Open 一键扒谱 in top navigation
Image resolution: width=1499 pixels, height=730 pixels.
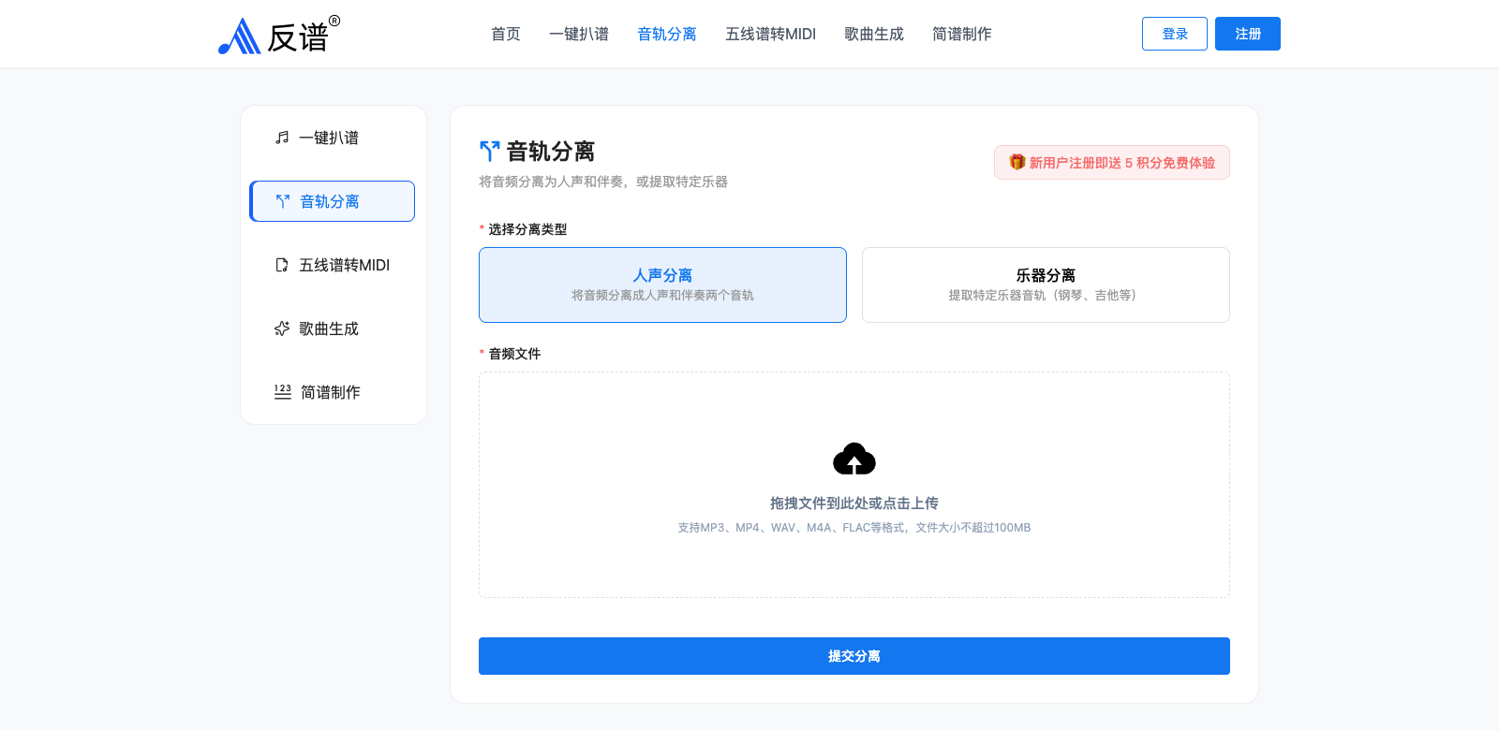579,34
